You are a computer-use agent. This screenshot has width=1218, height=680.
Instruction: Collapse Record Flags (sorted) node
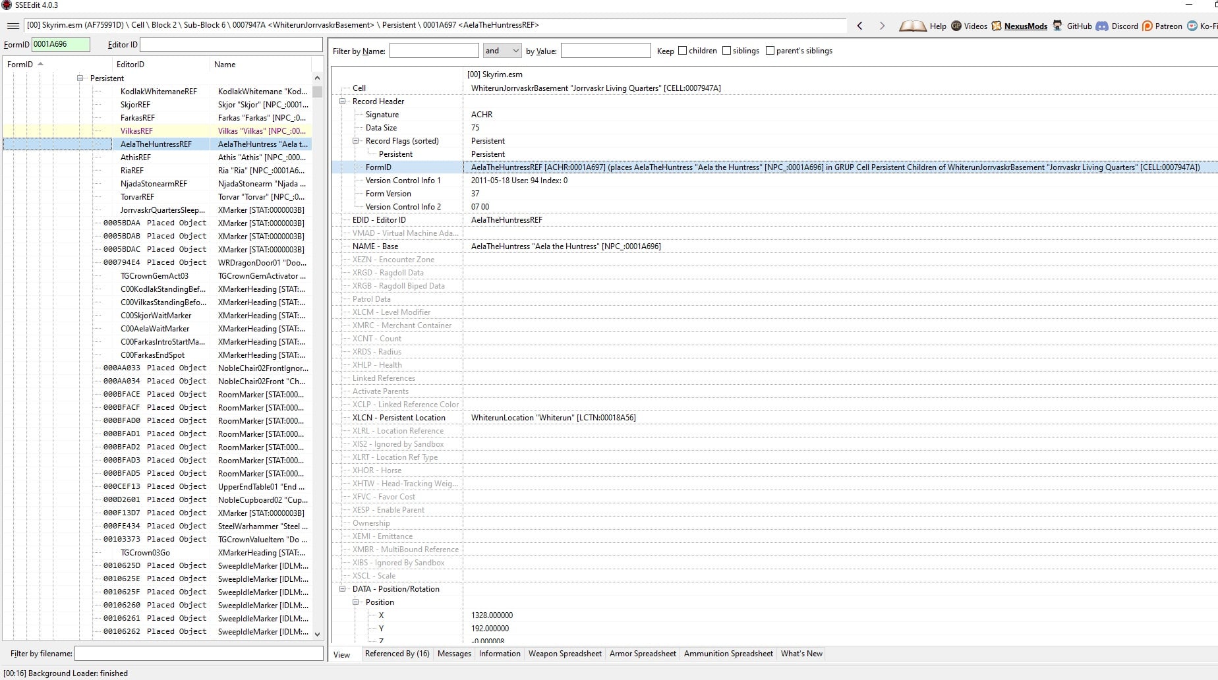355,141
